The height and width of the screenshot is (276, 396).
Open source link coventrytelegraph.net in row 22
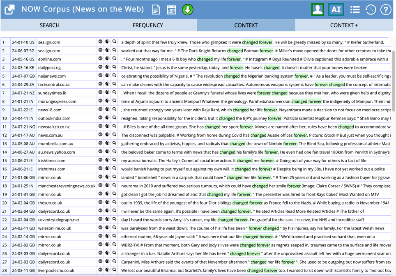coord(59,220)
